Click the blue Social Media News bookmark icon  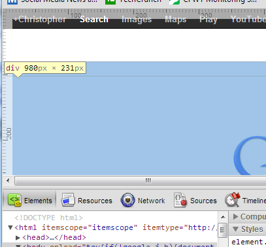pyautogui.click(x=12, y=2)
